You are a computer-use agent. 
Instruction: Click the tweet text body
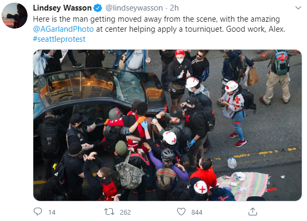point(159,29)
